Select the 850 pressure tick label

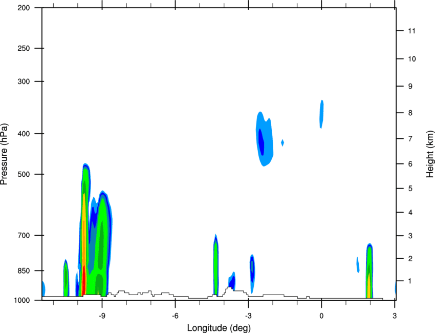pyautogui.click(x=24, y=270)
